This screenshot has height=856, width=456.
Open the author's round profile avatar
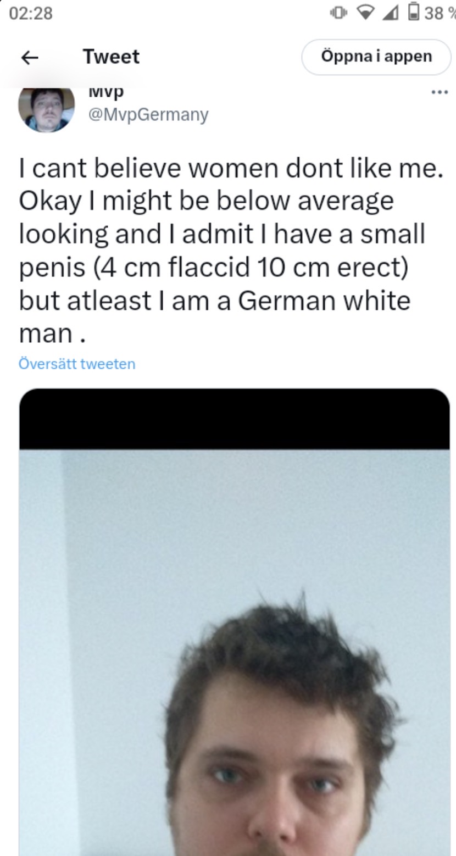[x=46, y=109]
